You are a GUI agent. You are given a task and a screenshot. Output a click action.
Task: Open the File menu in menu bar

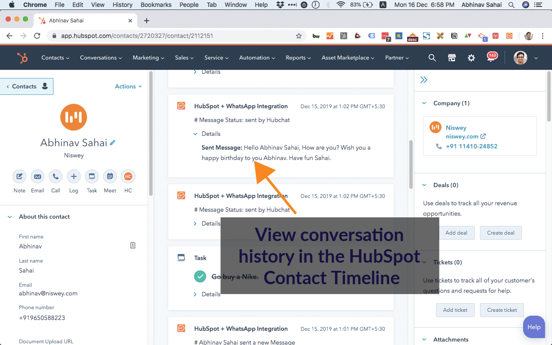[60, 5]
